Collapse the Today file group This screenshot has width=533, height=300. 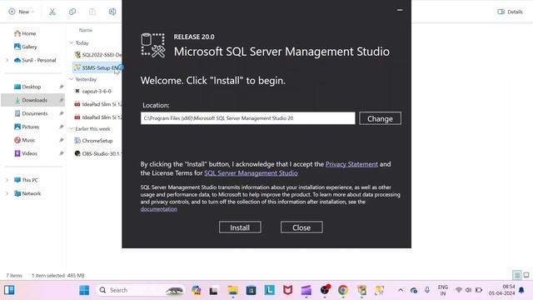[x=72, y=42]
